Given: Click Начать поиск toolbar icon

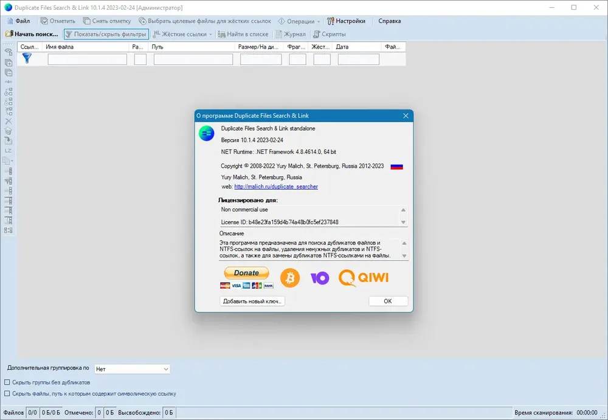Looking at the screenshot, I should click(9, 34).
